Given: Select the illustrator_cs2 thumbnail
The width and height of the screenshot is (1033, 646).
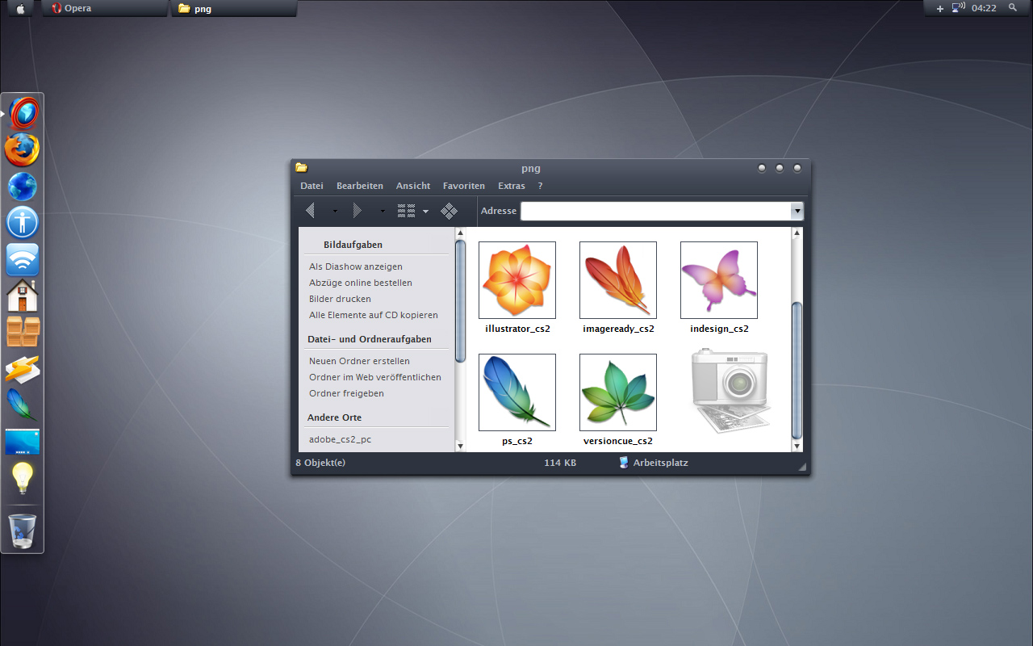Looking at the screenshot, I should (x=517, y=280).
